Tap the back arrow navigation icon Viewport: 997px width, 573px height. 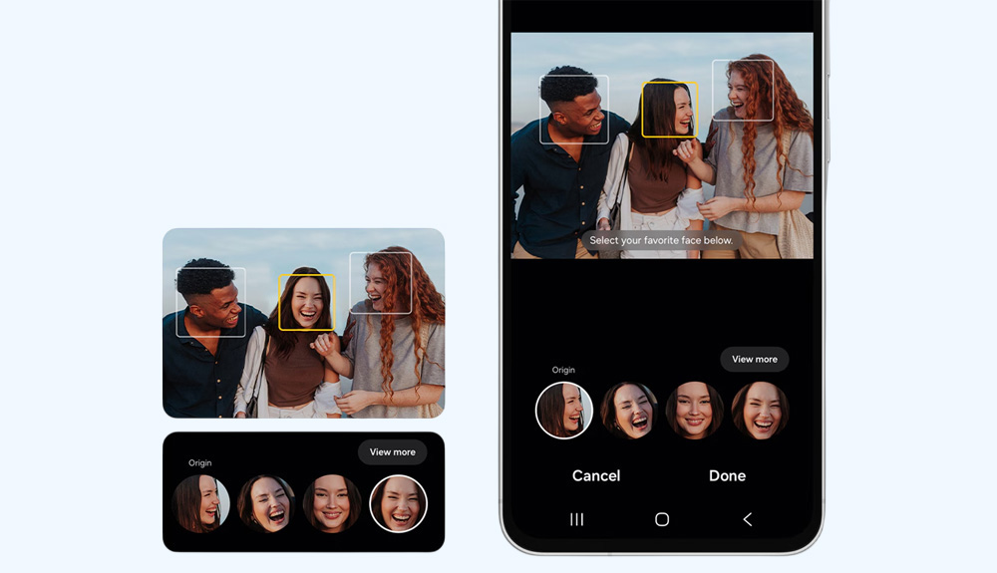pyautogui.click(x=748, y=519)
